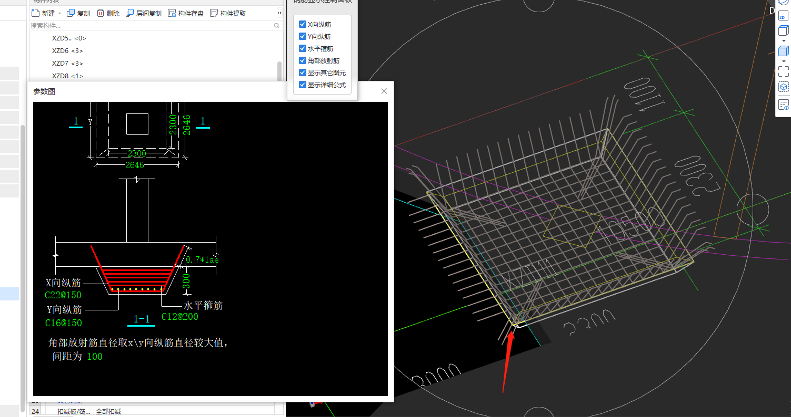Click the horizontal 2300 dimension in plan diagram
This screenshot has width=791, height=417.
coord(136,153)
